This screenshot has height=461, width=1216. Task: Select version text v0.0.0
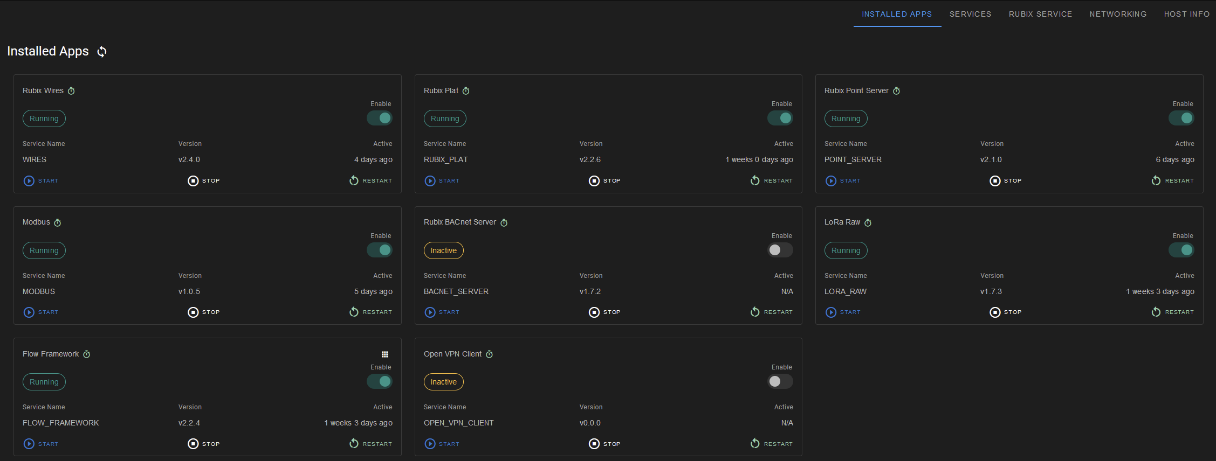pos(590,423)
